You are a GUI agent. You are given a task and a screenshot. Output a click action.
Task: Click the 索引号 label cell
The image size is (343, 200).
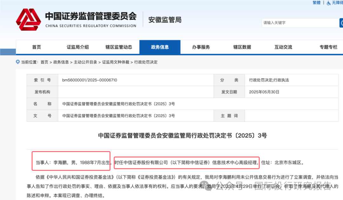[43, 80]
